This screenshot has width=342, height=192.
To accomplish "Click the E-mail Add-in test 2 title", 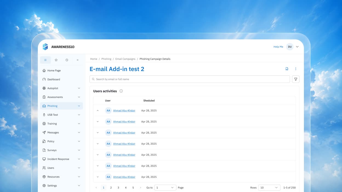I will pos(117,69).
